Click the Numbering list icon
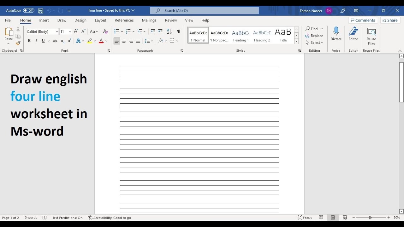This screenshot has height=227, width=404. pyautogui.click(x=128, y=32)
